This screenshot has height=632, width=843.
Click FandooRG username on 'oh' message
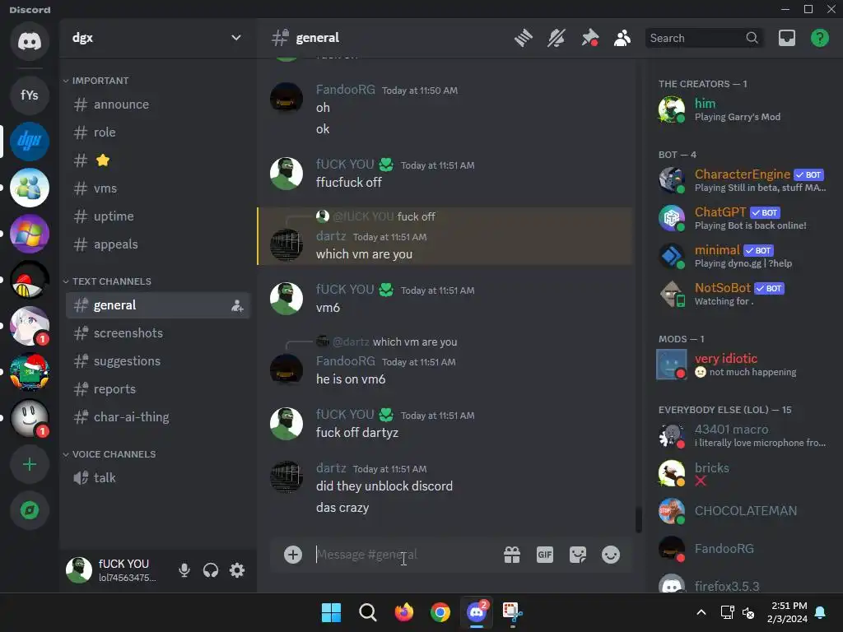tap(345, 90)
